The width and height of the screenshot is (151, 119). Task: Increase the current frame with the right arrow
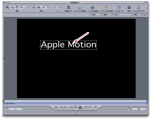tap(22, 109)
